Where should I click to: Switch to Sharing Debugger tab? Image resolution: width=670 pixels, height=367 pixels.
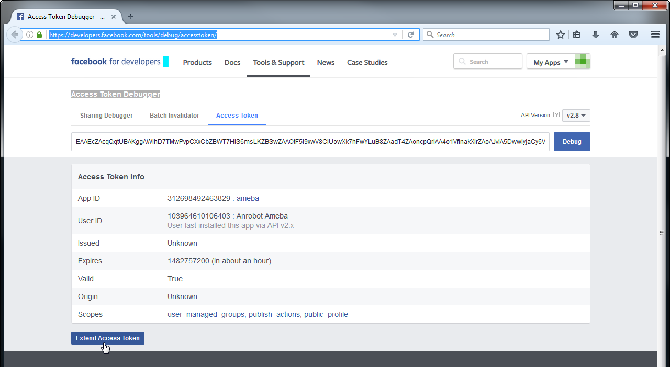click(x=106, y=116)
